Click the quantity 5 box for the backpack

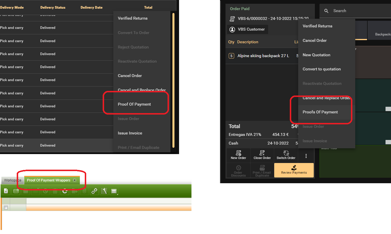231,56
